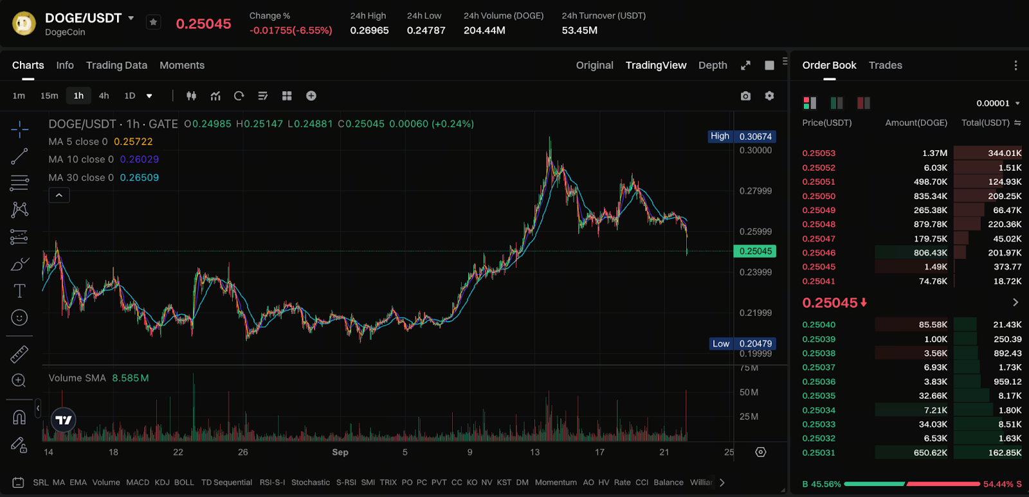The height and width of the screenshot is (497, 1029).
Task: Select the pattern drawing tool
Action: pos(19,210)
